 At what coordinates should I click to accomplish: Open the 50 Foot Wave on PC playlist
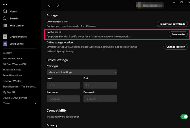coord(14,64)
